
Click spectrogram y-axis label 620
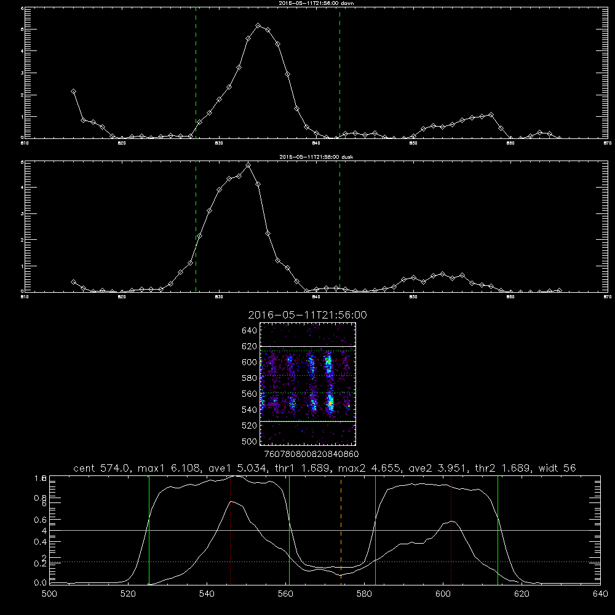click(x=249, y=346)
